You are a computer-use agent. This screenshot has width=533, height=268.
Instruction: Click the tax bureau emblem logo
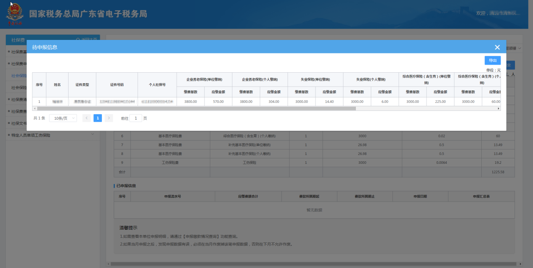click(x=15, y=16)
